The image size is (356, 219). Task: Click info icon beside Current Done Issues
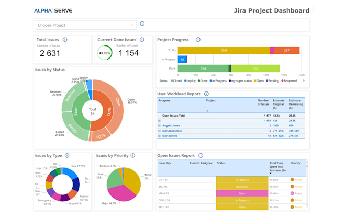(x=142, y=40)
